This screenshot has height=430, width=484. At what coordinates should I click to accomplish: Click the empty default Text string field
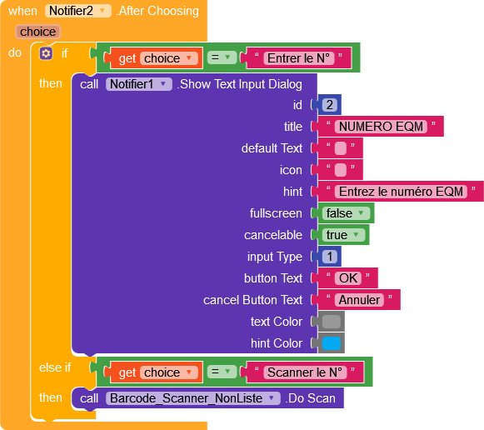tap(341, 148)
